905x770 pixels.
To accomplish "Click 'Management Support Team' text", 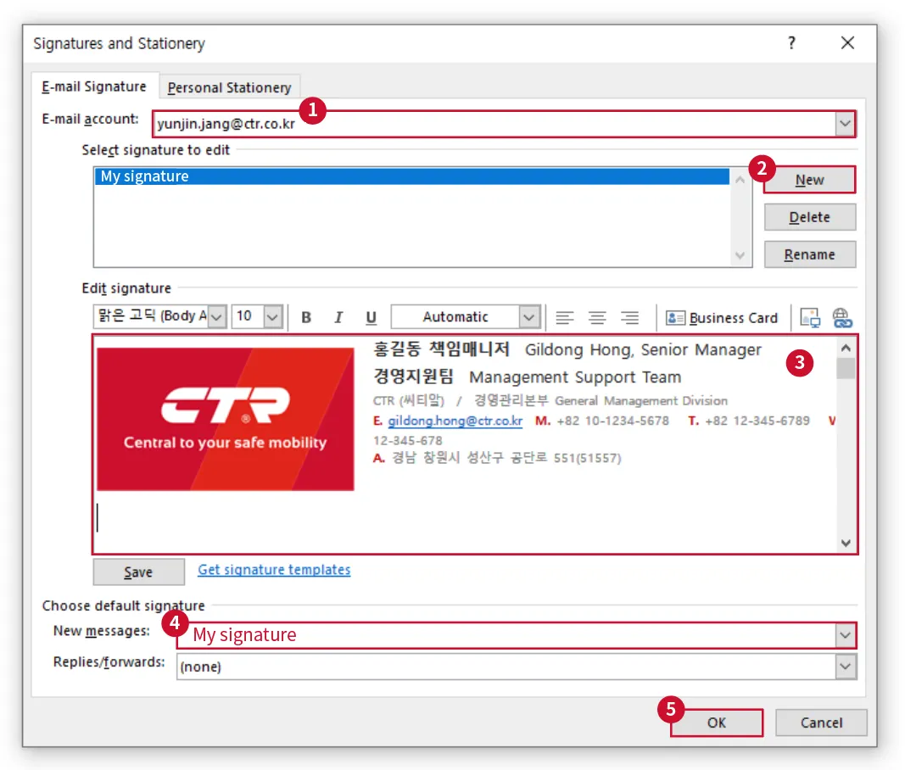I will point(575,377).
